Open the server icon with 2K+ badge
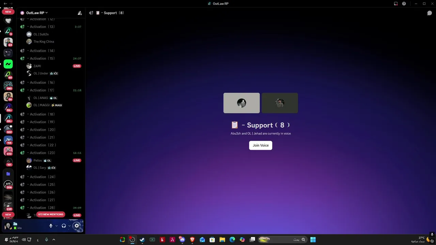The image size is (436, 245). tap(8, 118)
